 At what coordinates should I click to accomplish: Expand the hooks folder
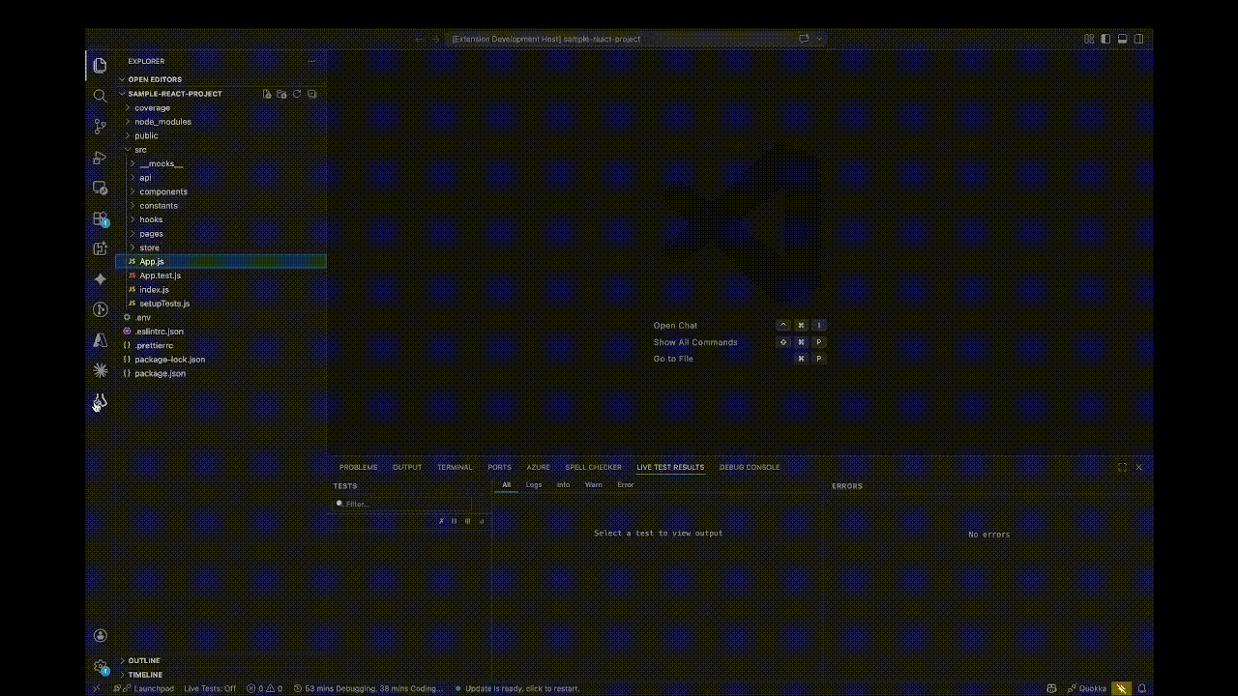(x=151, y=219)
